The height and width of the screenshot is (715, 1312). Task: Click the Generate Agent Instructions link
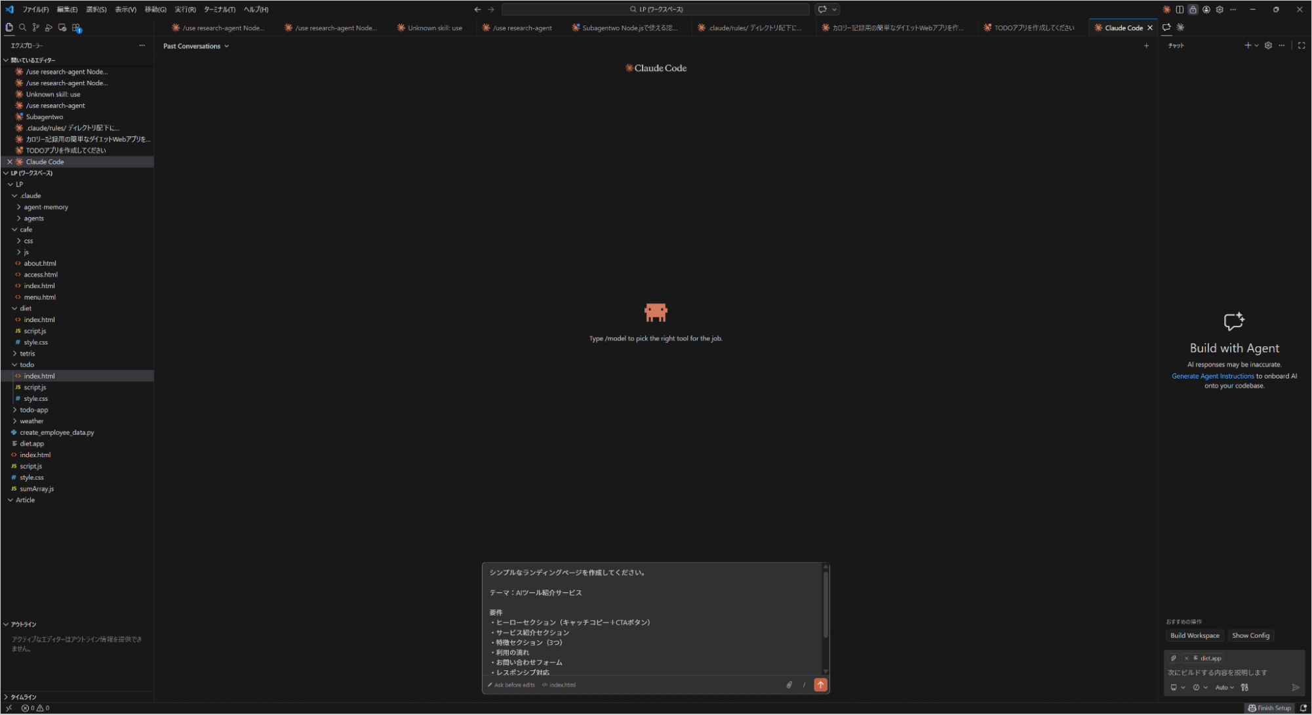(1212, 376)
